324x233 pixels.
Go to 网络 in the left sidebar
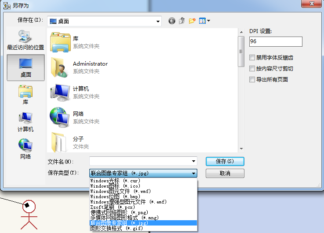(25, 149)
